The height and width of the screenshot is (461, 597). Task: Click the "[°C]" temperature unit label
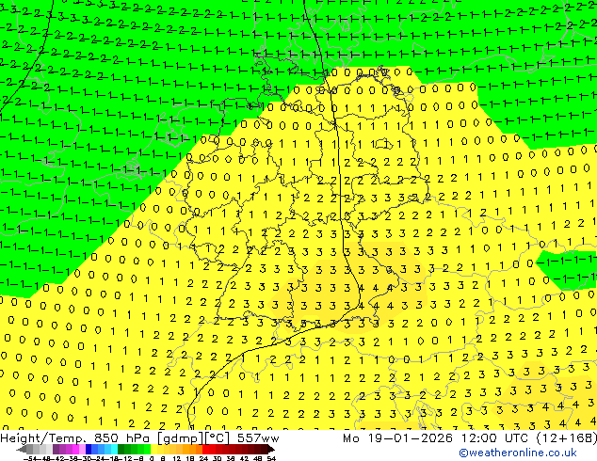(218, 438)
